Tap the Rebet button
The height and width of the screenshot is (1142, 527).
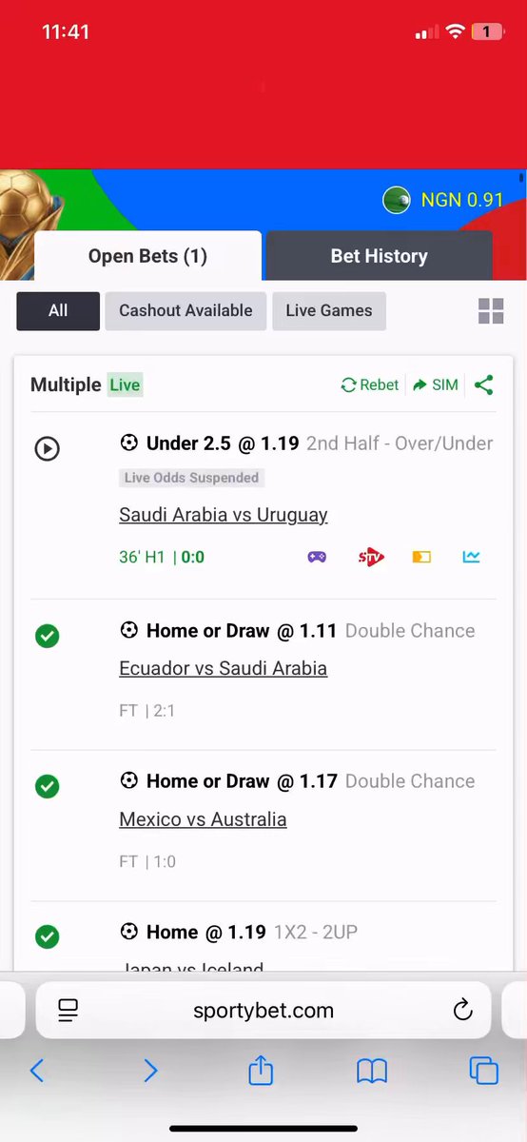coord(370,384)
